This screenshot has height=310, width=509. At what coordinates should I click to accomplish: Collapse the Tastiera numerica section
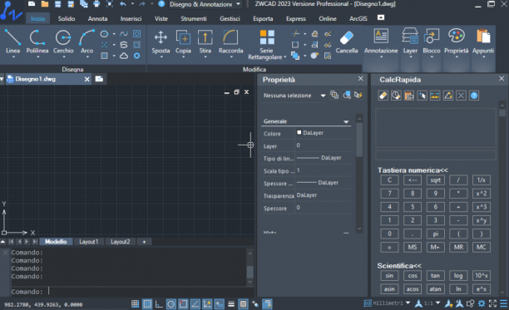coord(413,170)
